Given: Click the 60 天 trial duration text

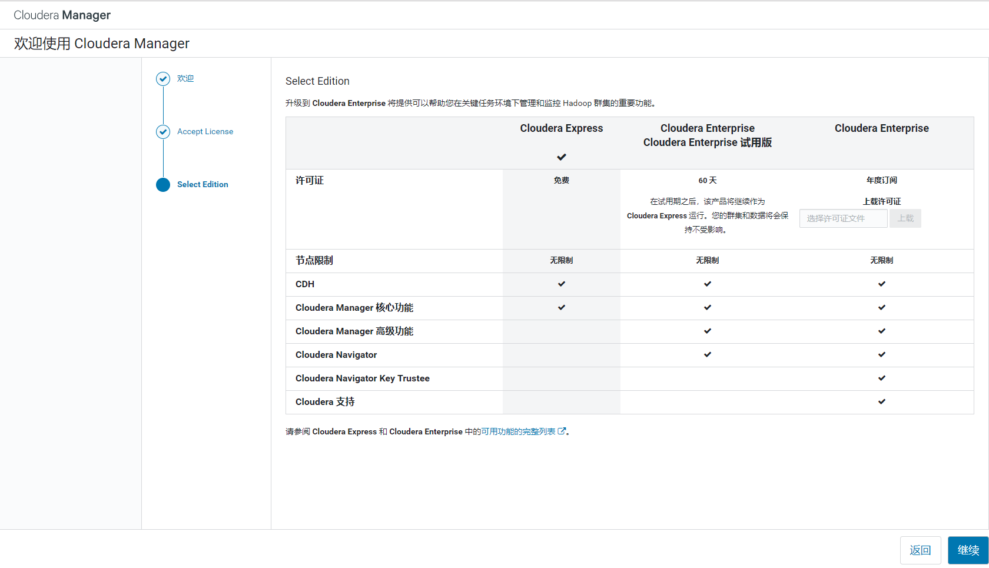Looking at the screenshot, I should click(x=708, y=181).
